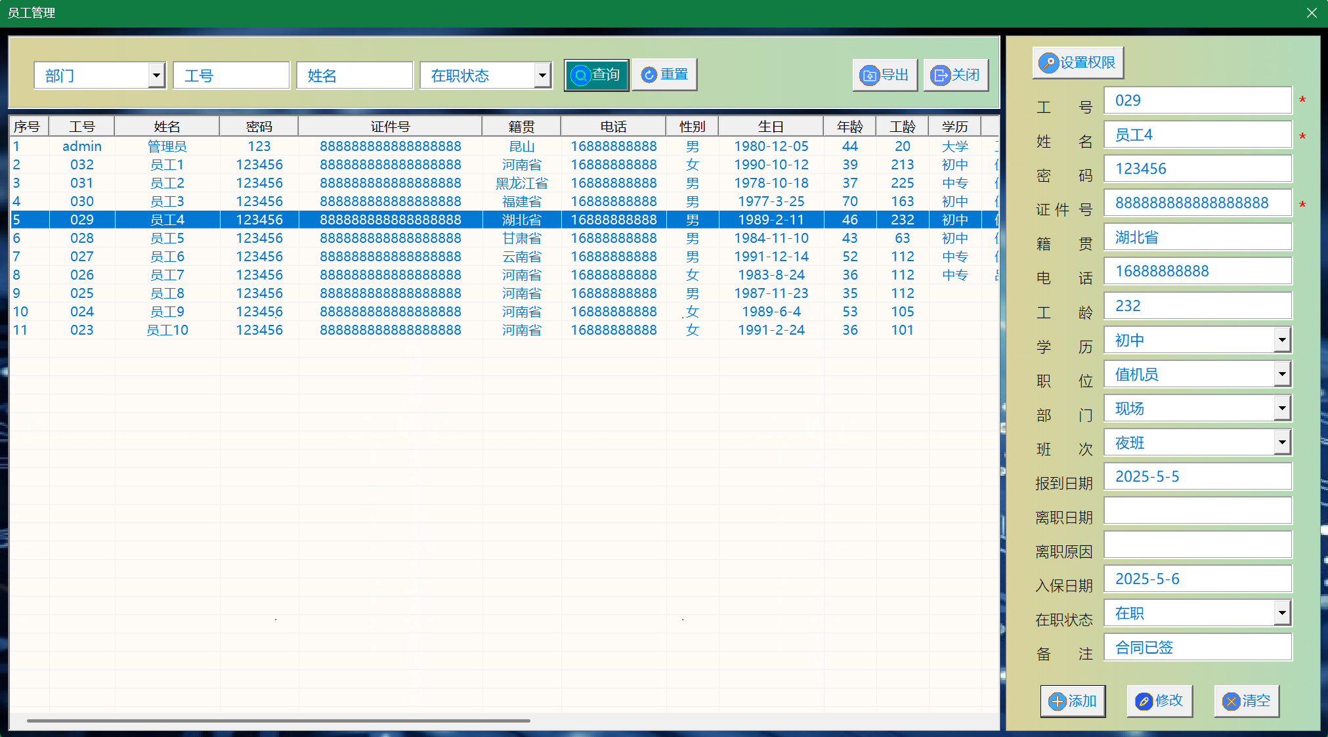This screenshot has height=737, width=1328.
Task: Select the row with 工号 025
Action: coord(504,293)
